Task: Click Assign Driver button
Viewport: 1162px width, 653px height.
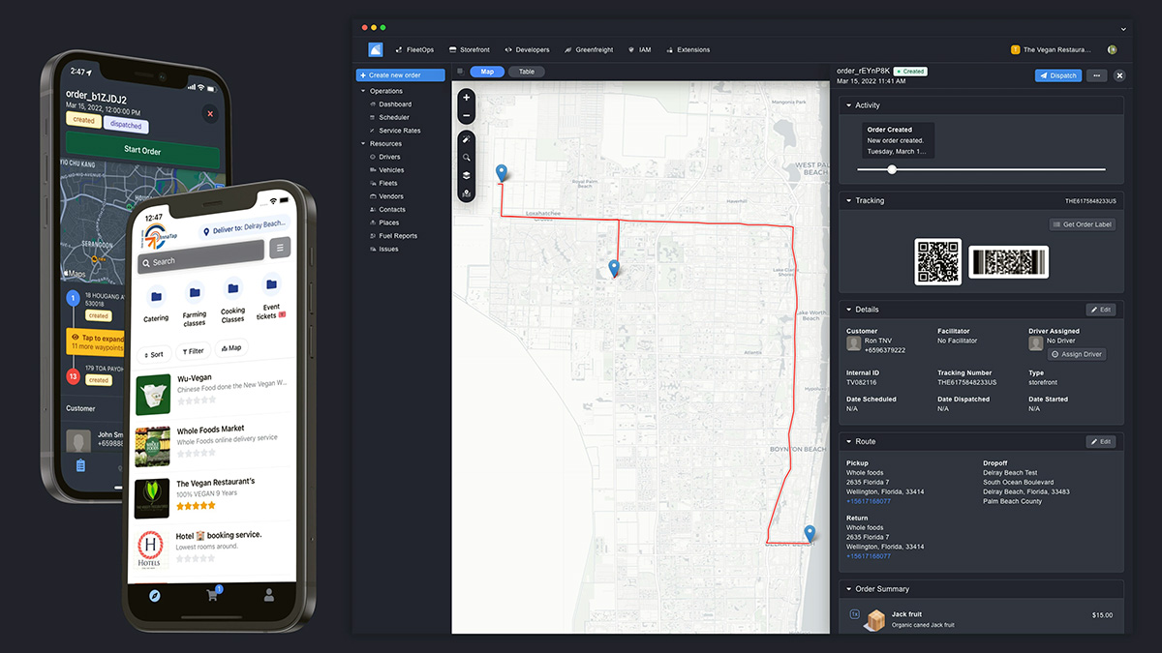Action: coord(1076,354)
